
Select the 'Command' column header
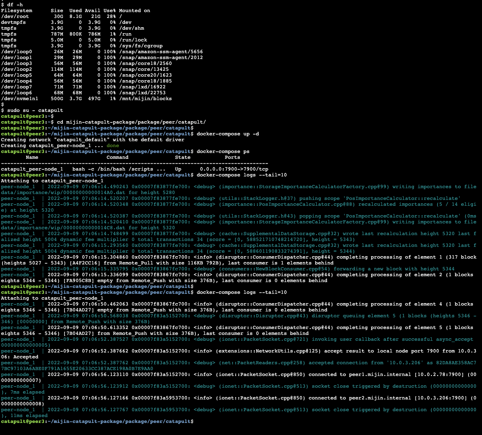point(117,157)
